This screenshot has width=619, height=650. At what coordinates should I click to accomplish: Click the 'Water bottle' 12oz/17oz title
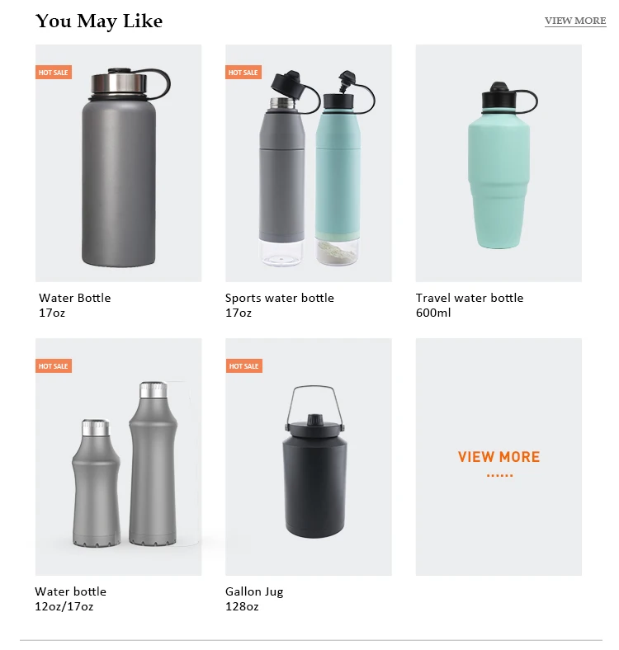pyautogui.click(x=70, y=591)
